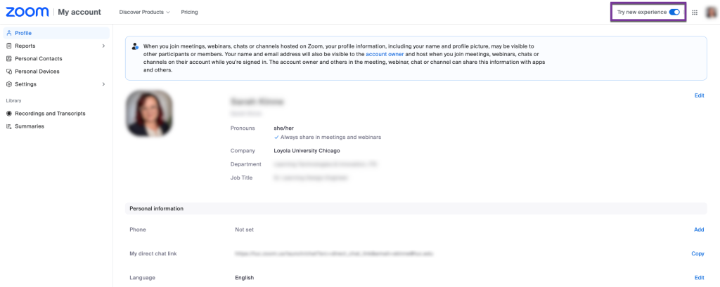Click the My direct chat link label
The height and width of the screenshot is (287, 720).
pos(153,253)
